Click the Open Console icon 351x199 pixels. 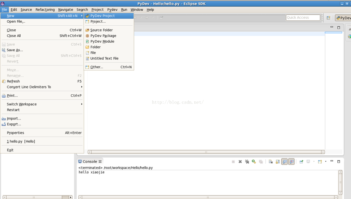320,162
